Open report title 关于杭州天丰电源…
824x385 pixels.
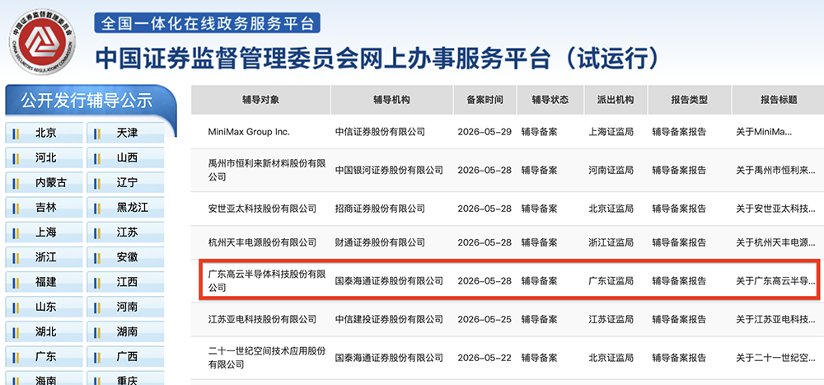(775, 242)
